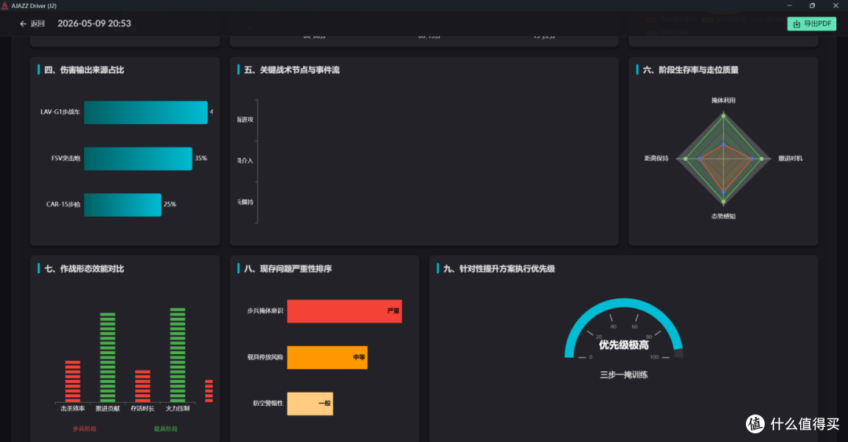The height and width of the screenshot is (442, 848).
Task: Click the 25% value label
Action: click(170, 204)
